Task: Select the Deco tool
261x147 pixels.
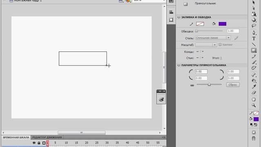Action: [x=254, y=68]
